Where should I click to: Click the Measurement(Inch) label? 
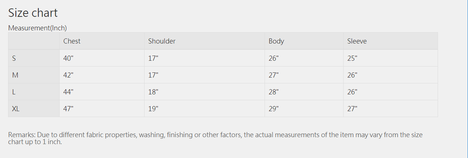point(37,28)
